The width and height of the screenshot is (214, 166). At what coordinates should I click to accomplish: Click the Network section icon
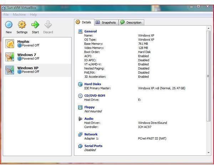click(x=80, y=134)
